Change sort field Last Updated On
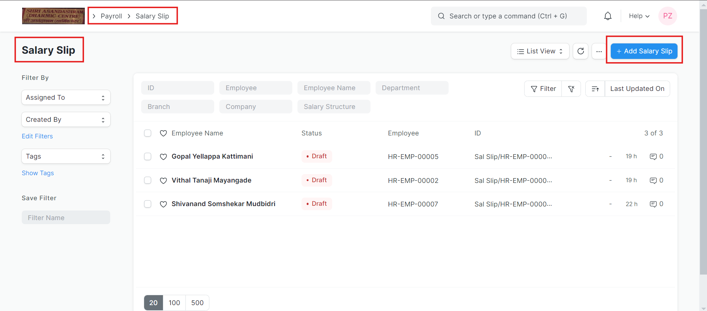Image resolution: width=707 pixels, height=311 pixels. coord(637,89)
